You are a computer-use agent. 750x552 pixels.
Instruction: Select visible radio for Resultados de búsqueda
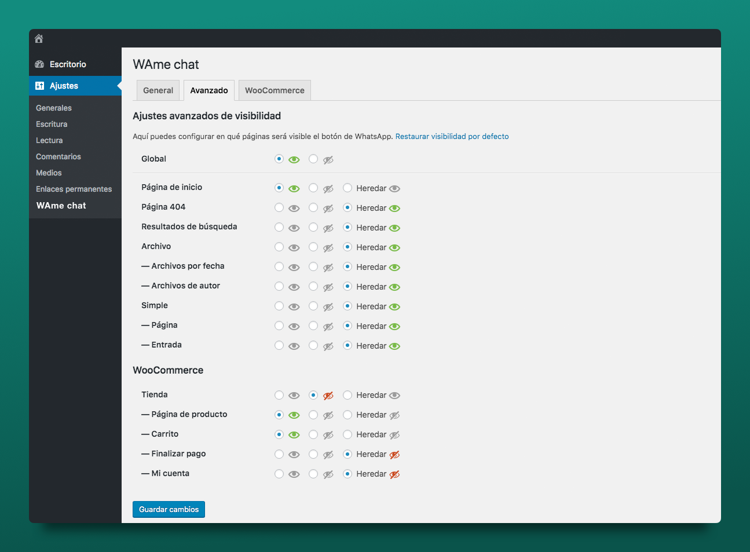coord(279,227)
